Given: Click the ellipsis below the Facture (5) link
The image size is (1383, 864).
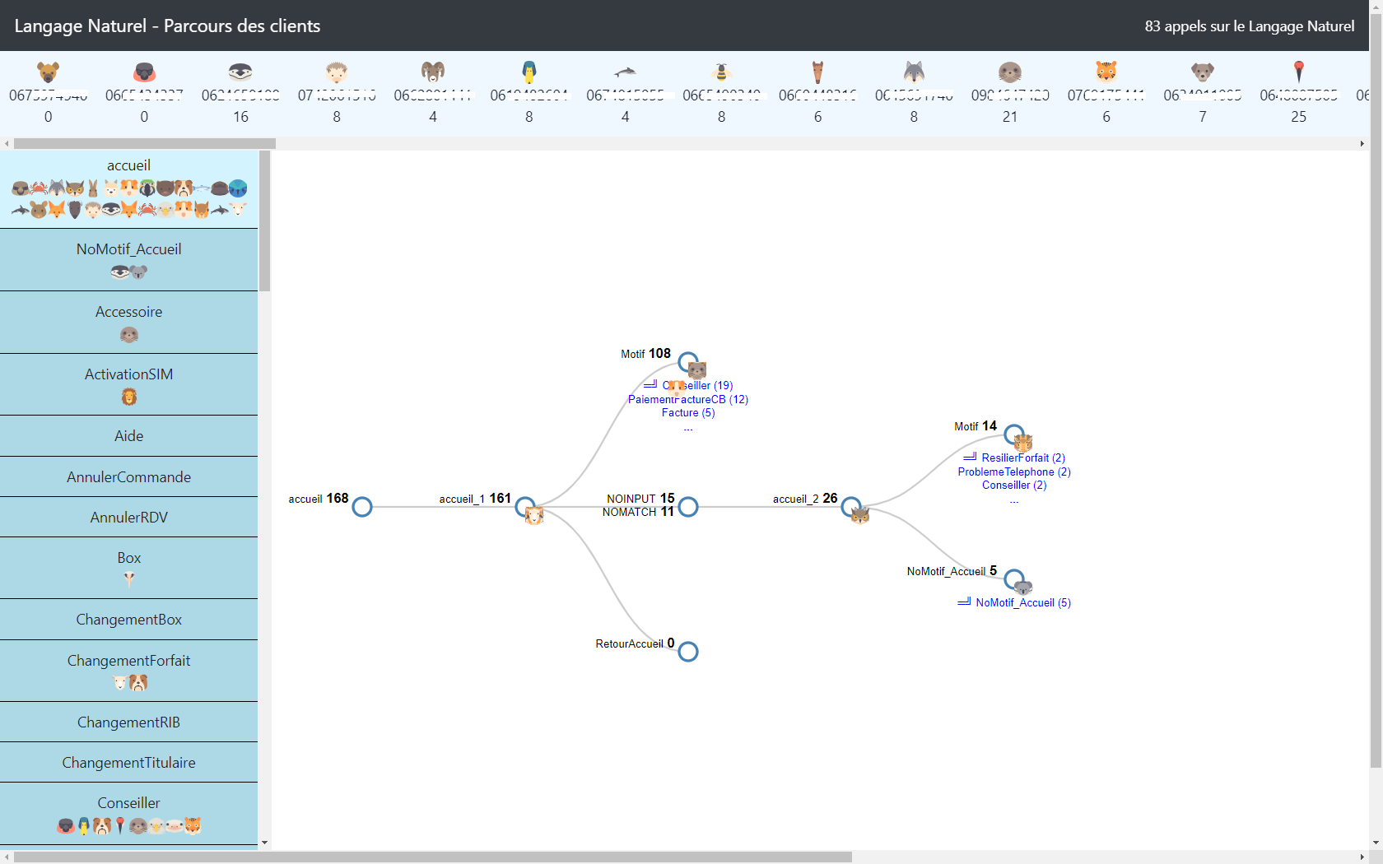Looking at the screenshot, I should pyautogui.click(x=688, y=427).
